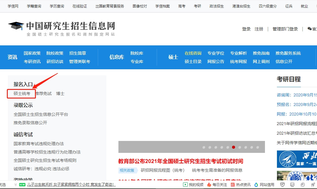Open highlighted 在线咨询 link

pos(193,53)
